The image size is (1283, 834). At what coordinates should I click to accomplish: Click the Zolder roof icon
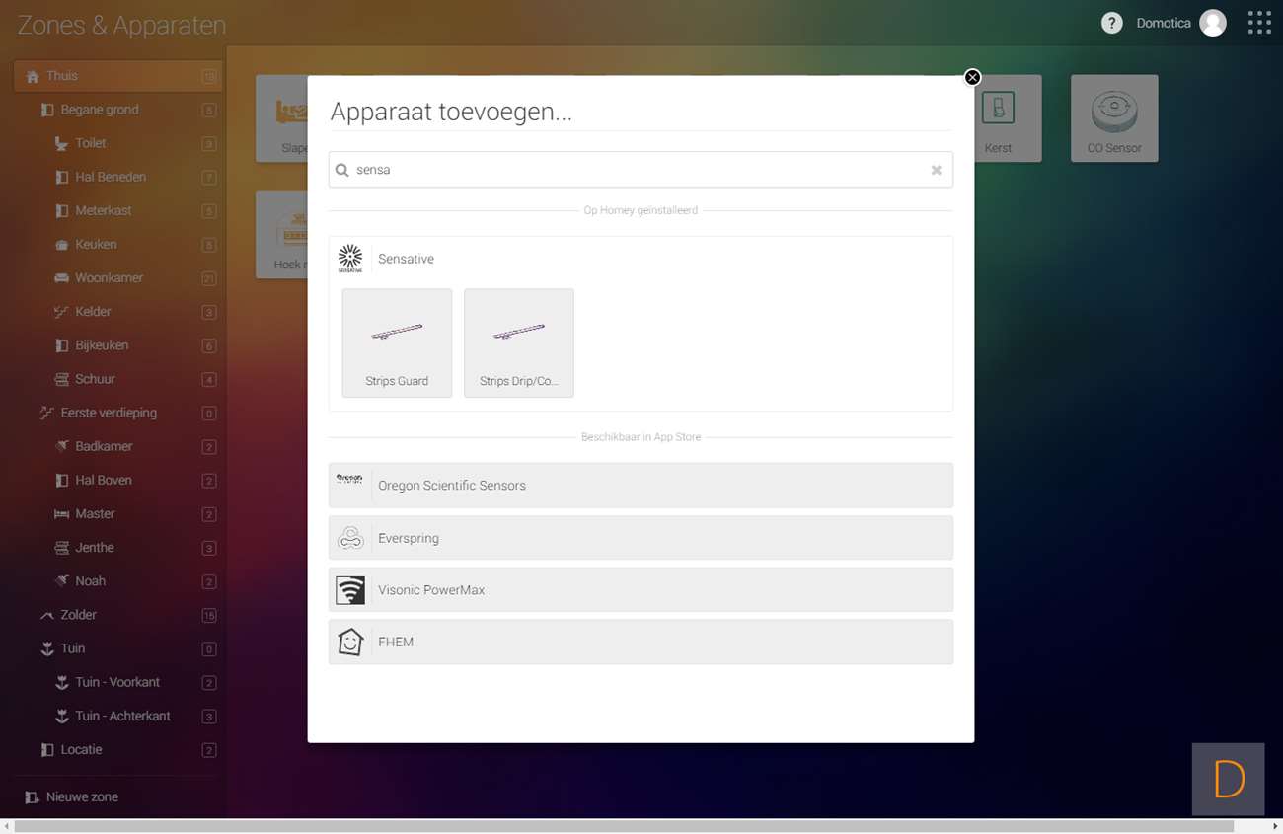(x=46, y=615)
